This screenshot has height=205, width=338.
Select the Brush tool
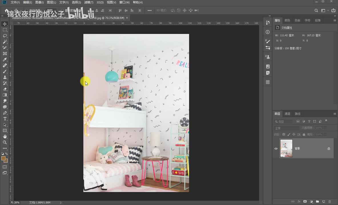click(x=5, y=71)
